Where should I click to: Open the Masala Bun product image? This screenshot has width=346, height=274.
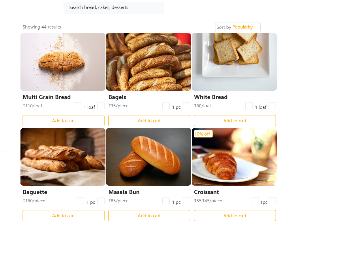[148, 157]
